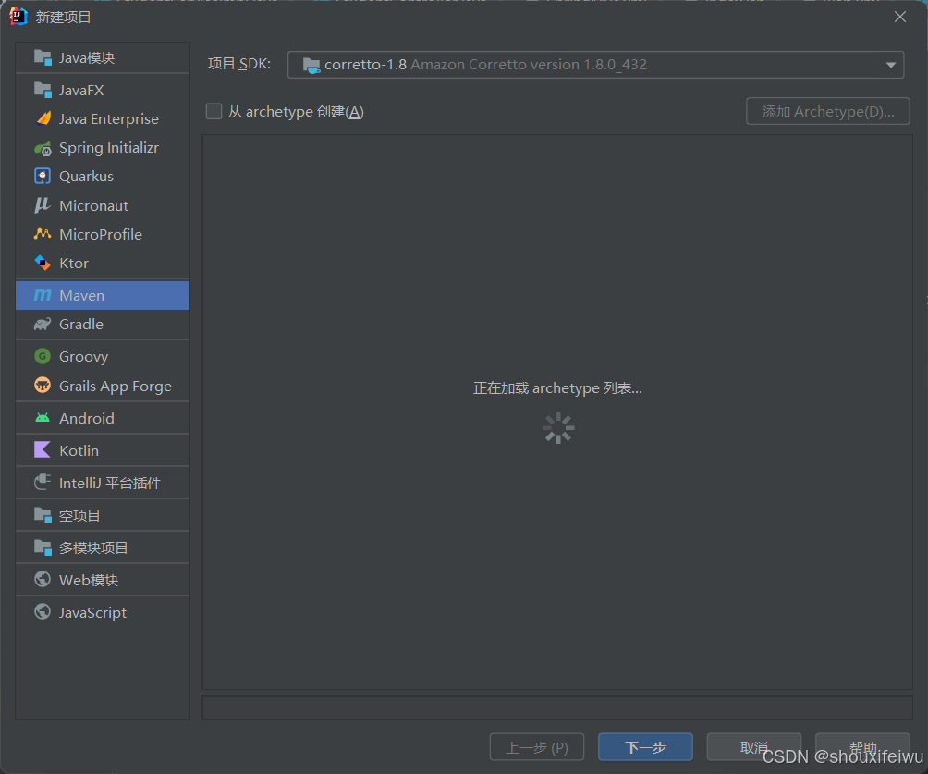Click the 多模块项目 folder icon
Viewport: 928px width, 774px height.
tap(43, 547)
